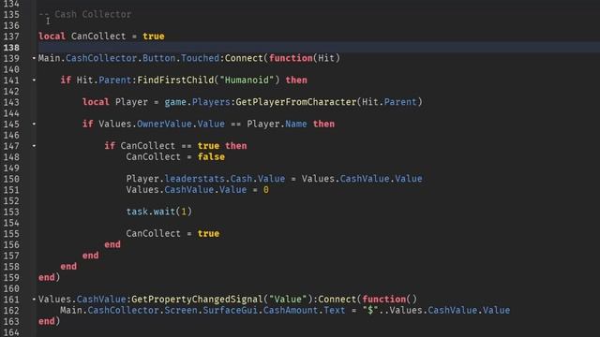Click the 'false' value on line 148
The image size is (600, 337).
coord(211,156)
